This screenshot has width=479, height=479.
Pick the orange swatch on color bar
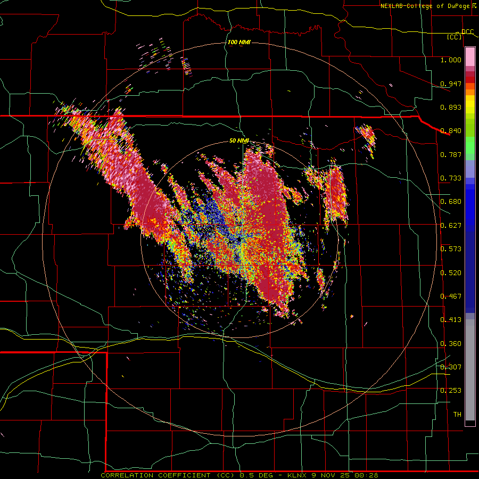(470, 92)
